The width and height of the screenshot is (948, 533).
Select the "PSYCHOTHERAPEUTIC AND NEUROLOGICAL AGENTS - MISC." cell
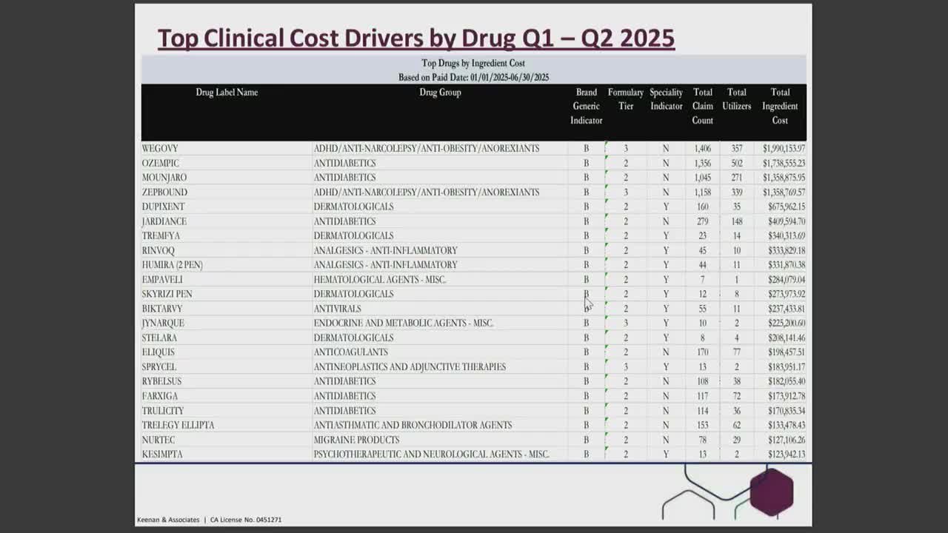coord(431,455)
